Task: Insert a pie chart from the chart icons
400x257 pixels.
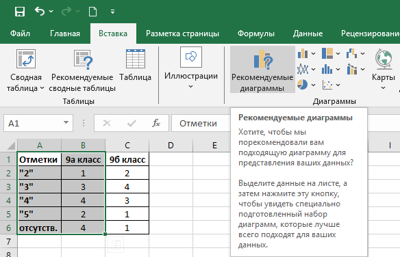Action: click(303, 85)
